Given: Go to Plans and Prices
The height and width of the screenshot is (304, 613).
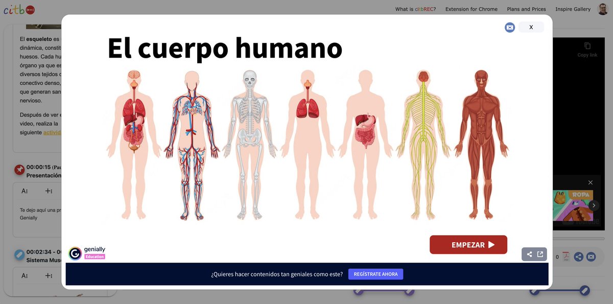Looking at the screenshot, I should [526, 9].
